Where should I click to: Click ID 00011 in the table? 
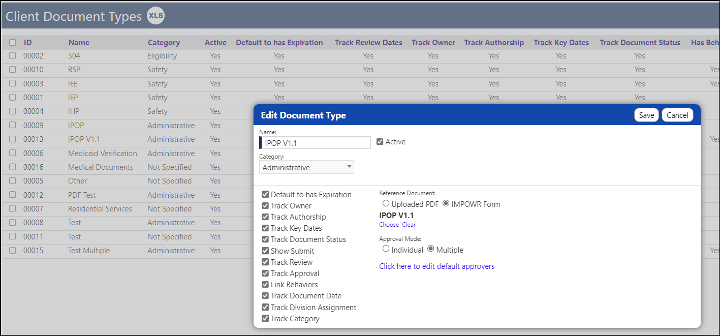34,237
